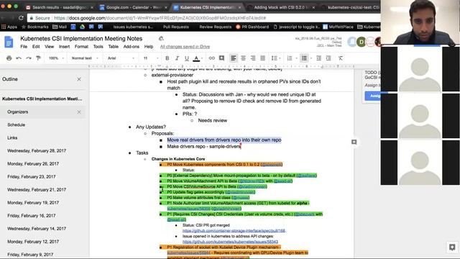
Task: Open the 100% zoom dropdown
Action: click(x=56, y=58)
